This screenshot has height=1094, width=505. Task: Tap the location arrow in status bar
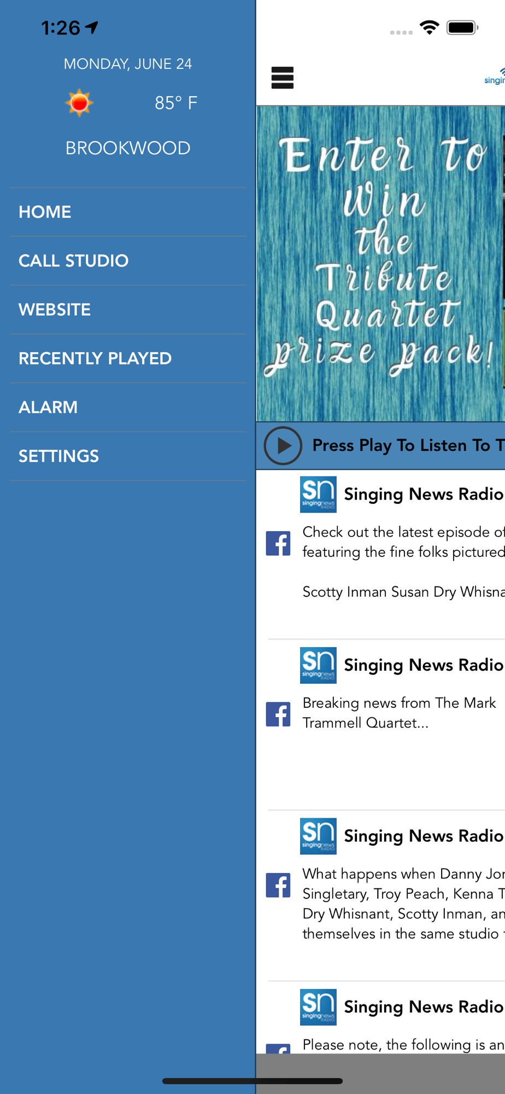pyautogui.click(x=92, y=27)
